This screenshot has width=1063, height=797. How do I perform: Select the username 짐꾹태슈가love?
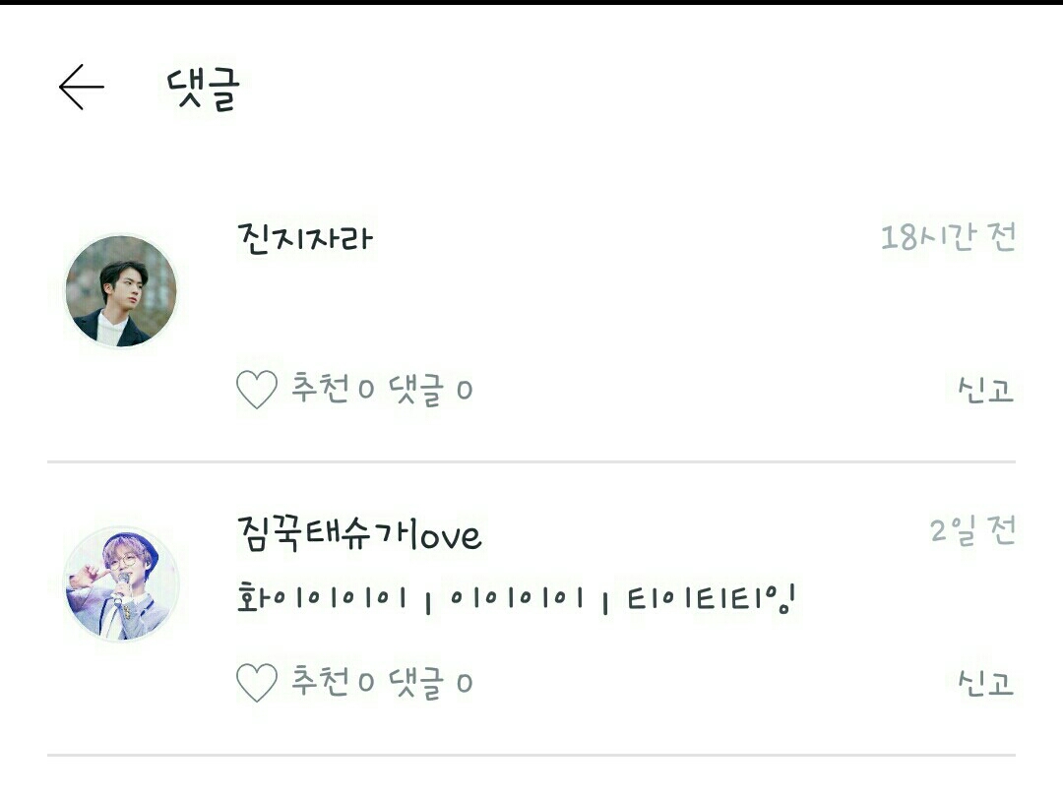(x=359, y=534)
